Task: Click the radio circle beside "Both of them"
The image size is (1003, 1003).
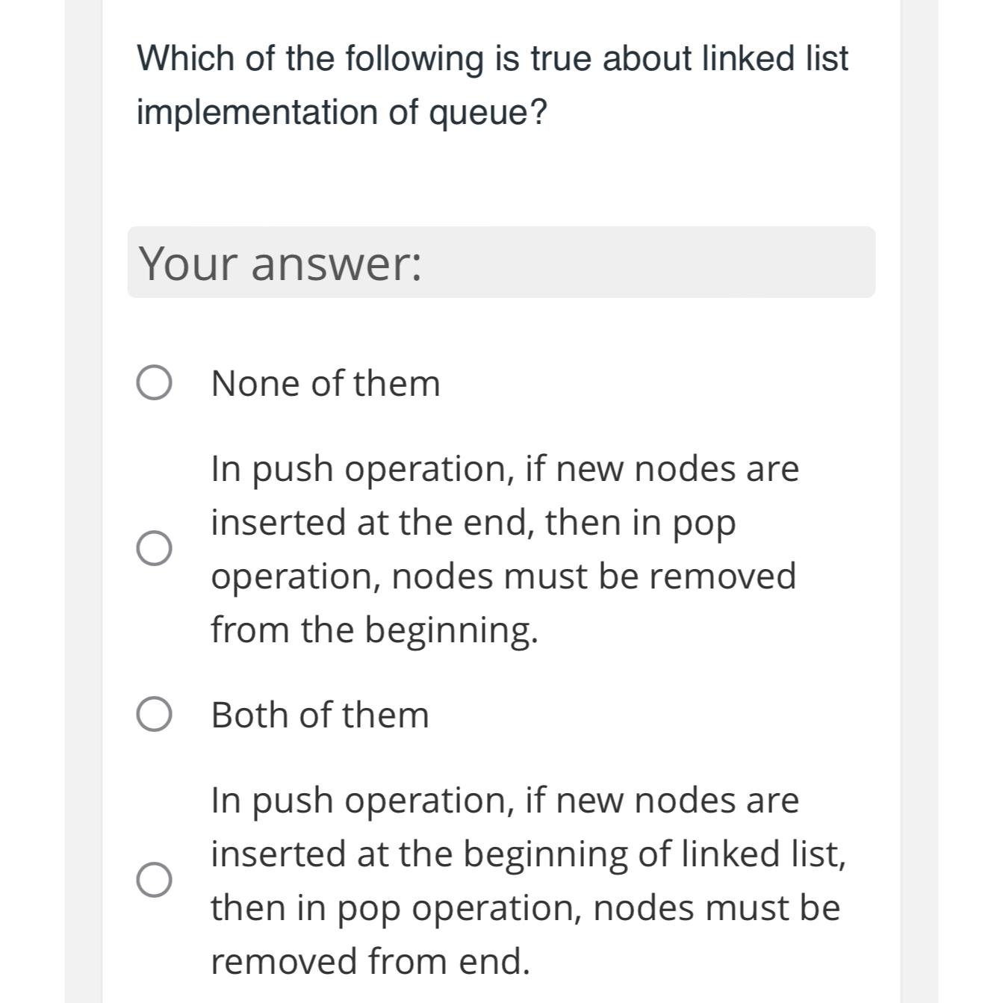Action: [155, 715]
